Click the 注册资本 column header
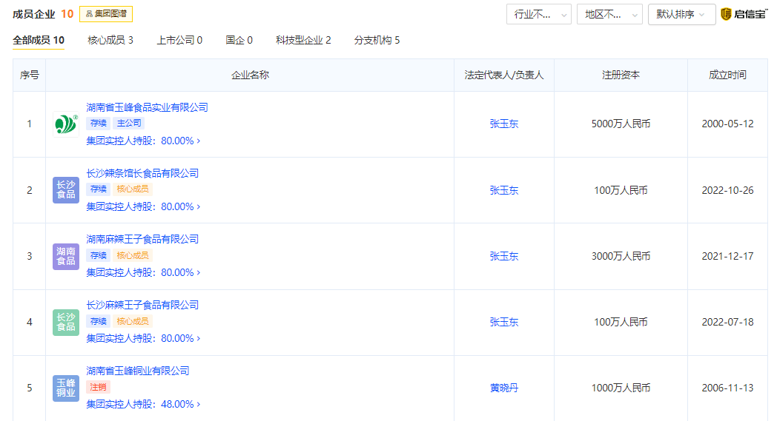 click(x=621, y=75)
